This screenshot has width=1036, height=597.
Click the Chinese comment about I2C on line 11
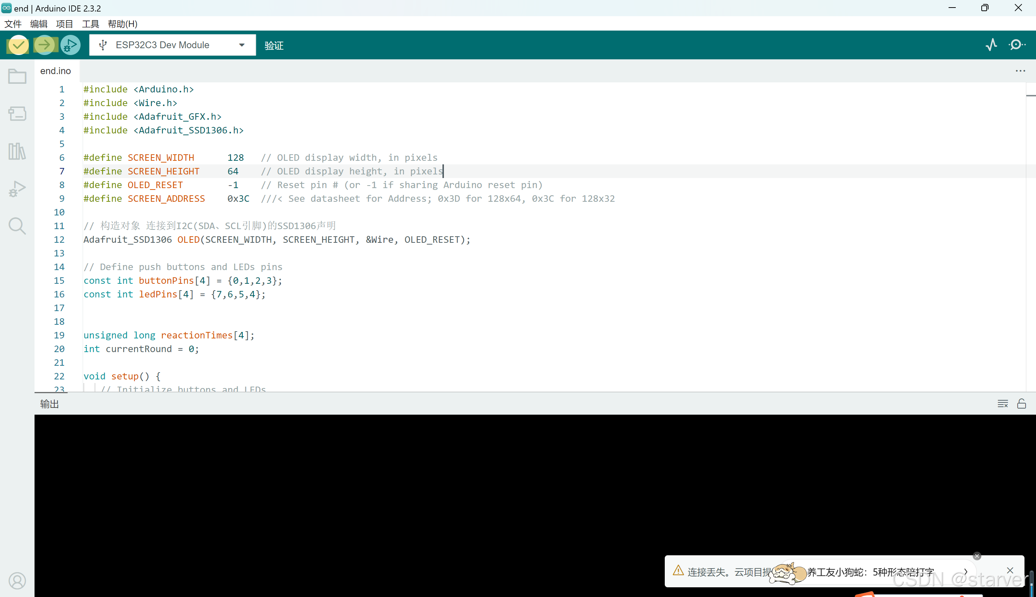pos(210,226)
